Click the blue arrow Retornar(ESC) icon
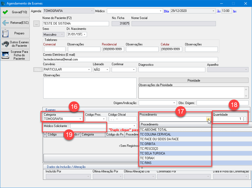 (x=5, y=23)
